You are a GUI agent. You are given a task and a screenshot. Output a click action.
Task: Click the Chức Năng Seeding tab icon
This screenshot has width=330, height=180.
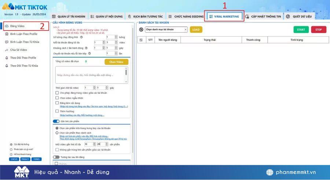tap(170, 16)
